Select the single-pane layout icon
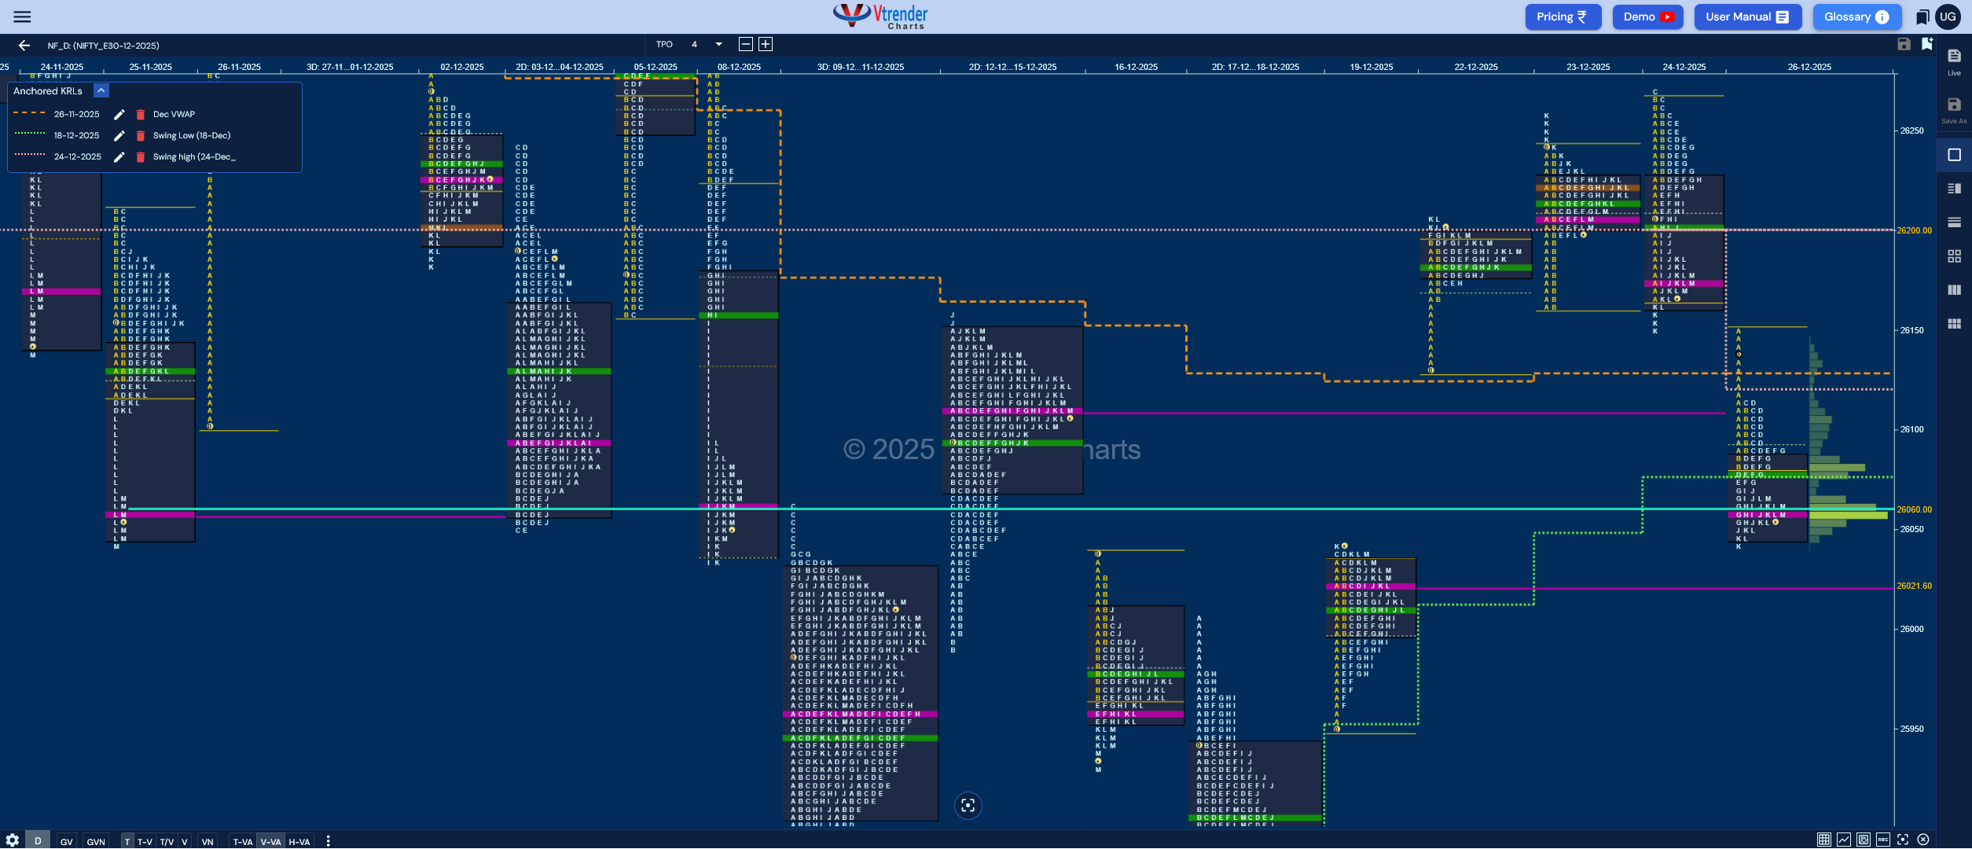The height and width of the screenshot is (849, 1972). [x=1954, y=155]
